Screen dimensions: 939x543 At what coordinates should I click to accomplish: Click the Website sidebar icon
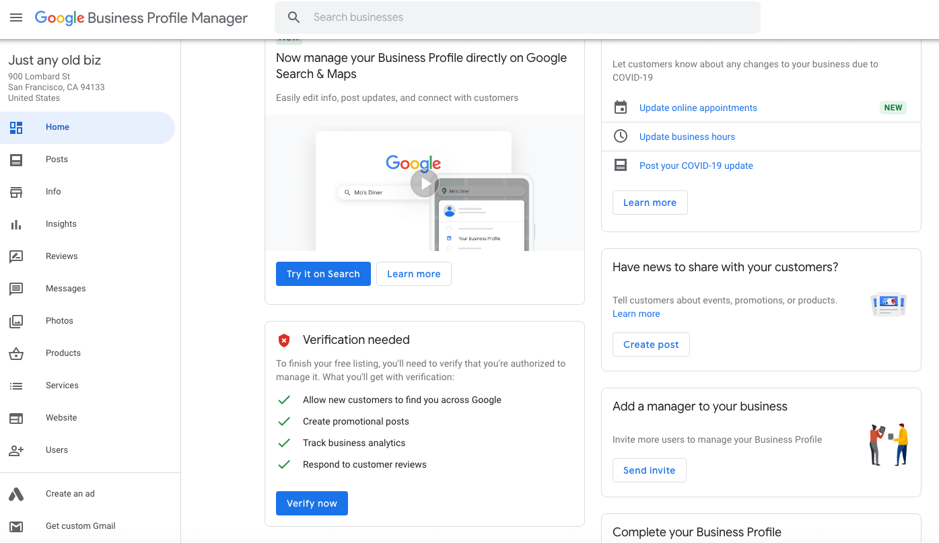tap(16, 418)
